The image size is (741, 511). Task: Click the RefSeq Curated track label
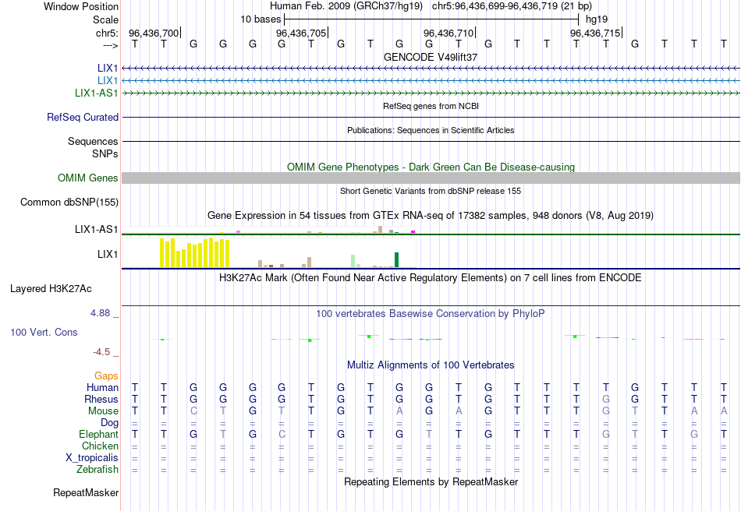pos(83,117)
